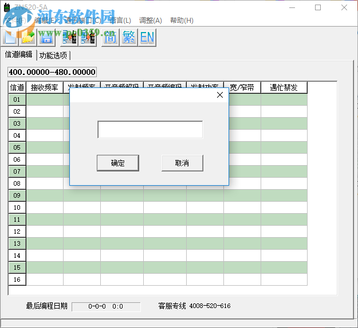Confirm with the 确定 button
The image size is (358, 328).
[x=118, y=163]
